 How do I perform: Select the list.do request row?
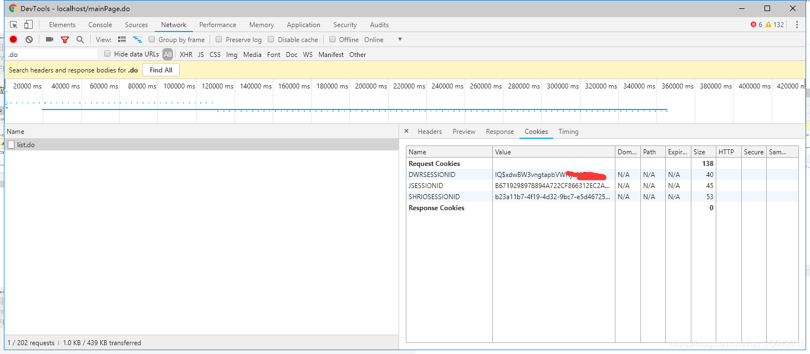tap(202, 145)
